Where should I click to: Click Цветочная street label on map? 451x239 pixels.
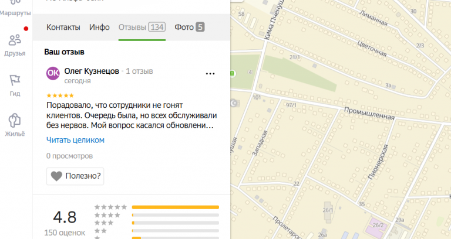tap(372, 49)
